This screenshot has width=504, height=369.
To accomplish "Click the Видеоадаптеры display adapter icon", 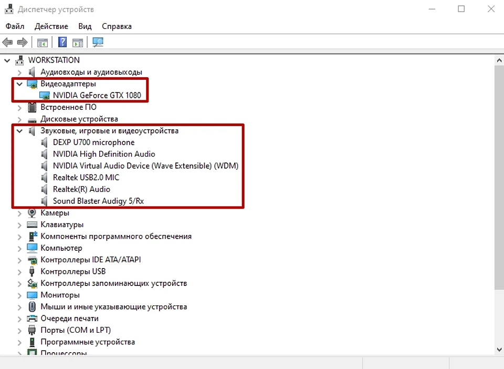I will (x=32, y=84).
